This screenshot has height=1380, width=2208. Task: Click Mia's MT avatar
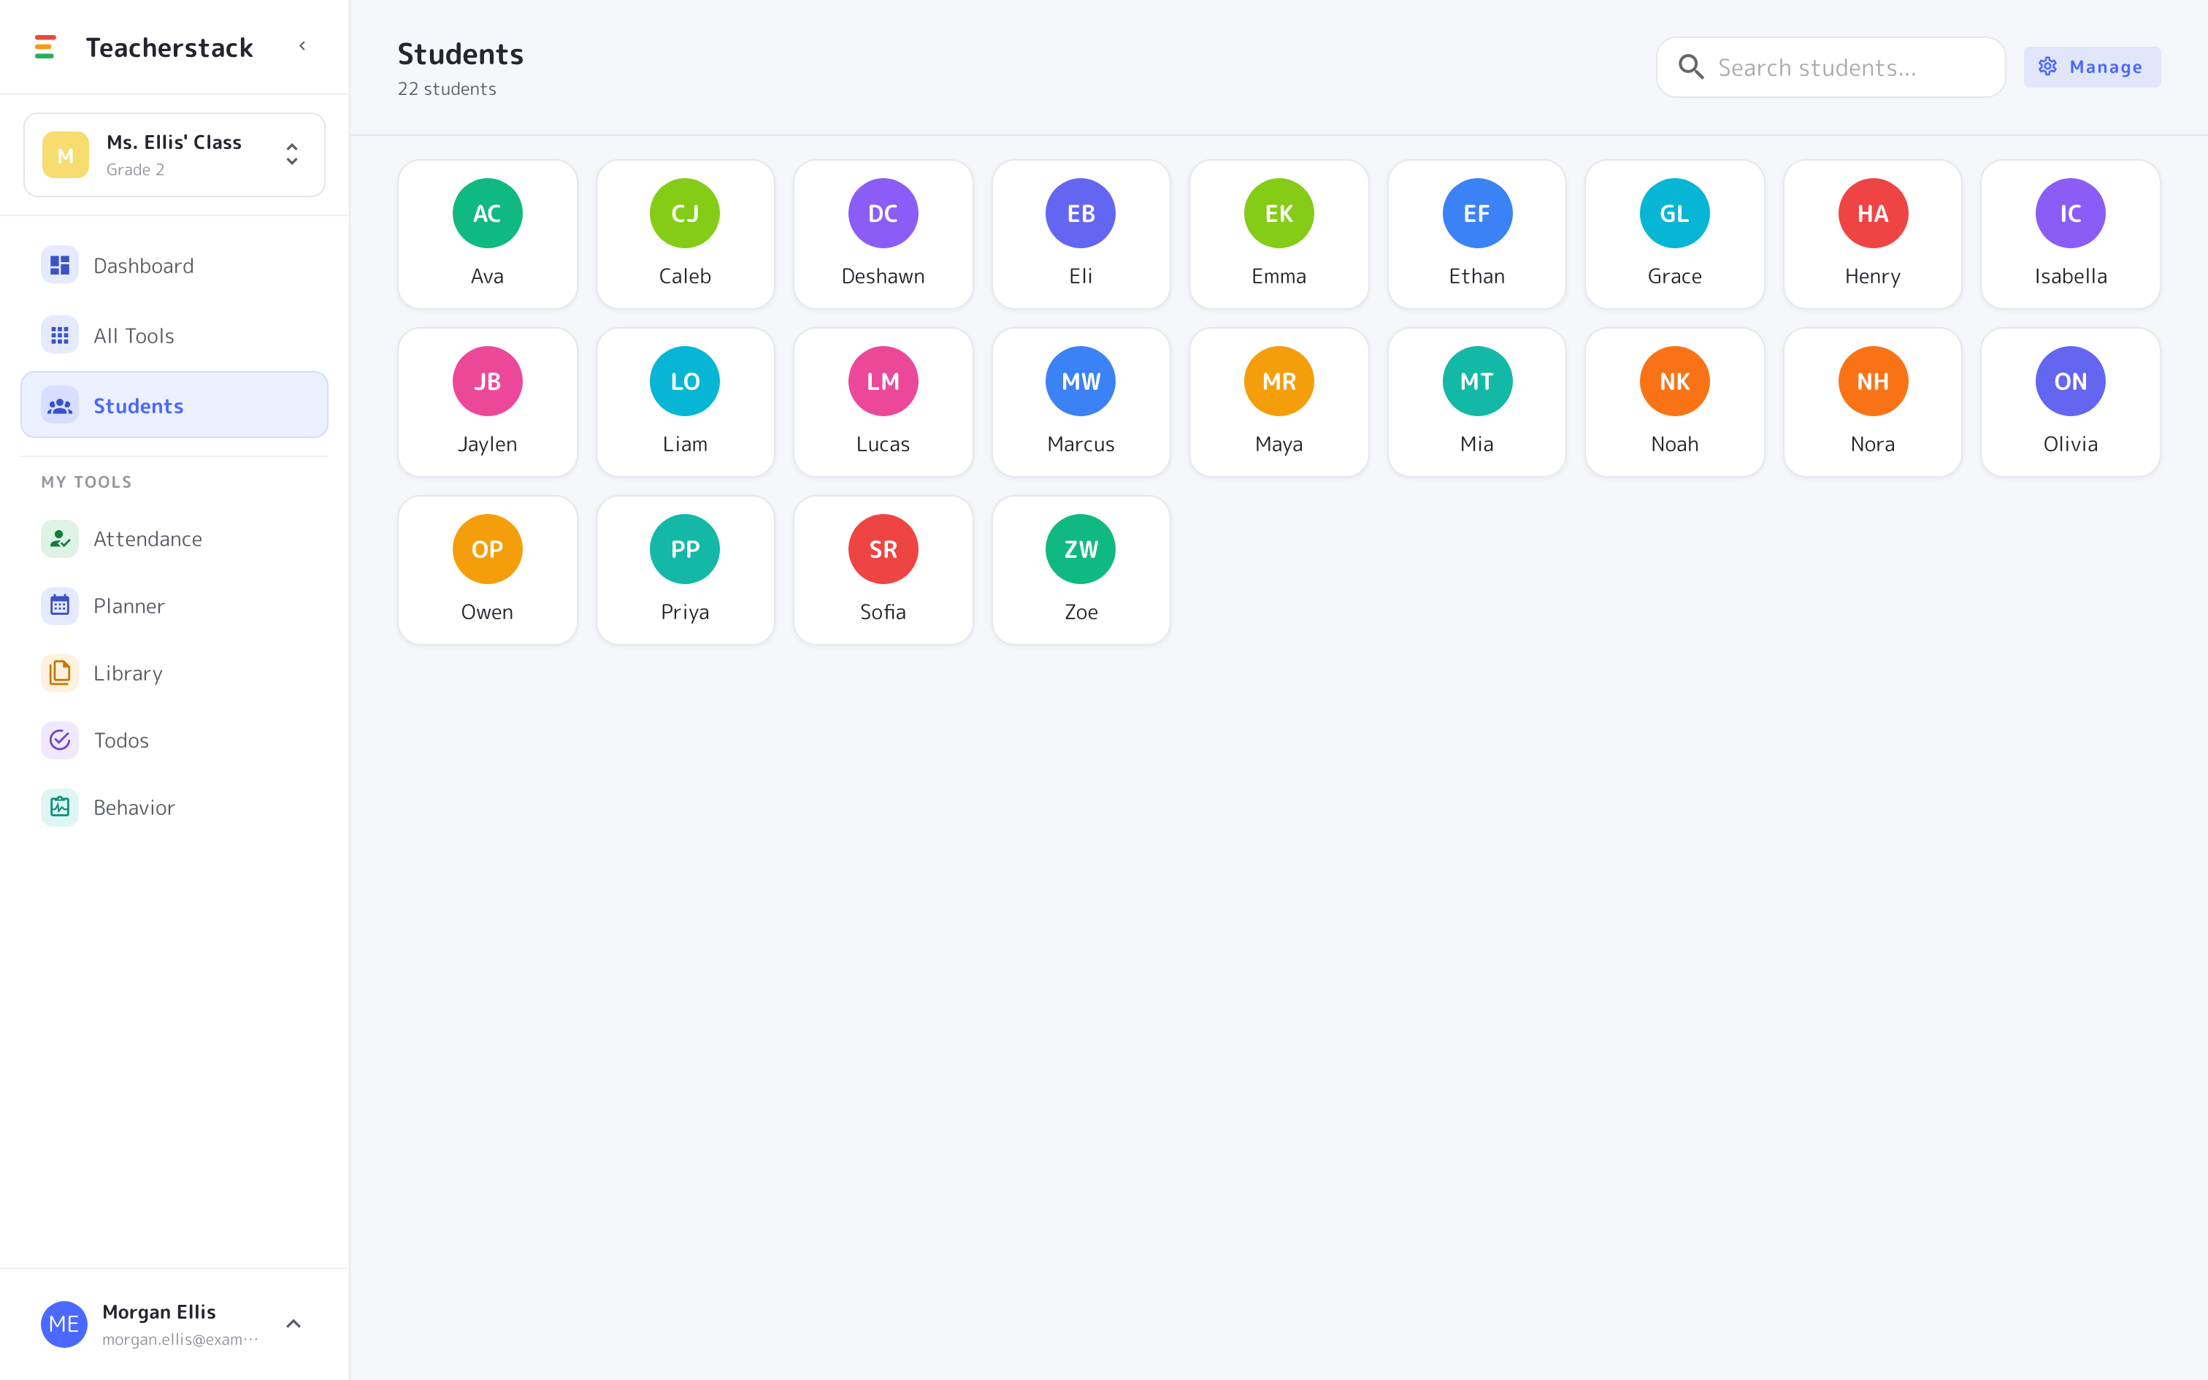click(x=1476, y=381)
